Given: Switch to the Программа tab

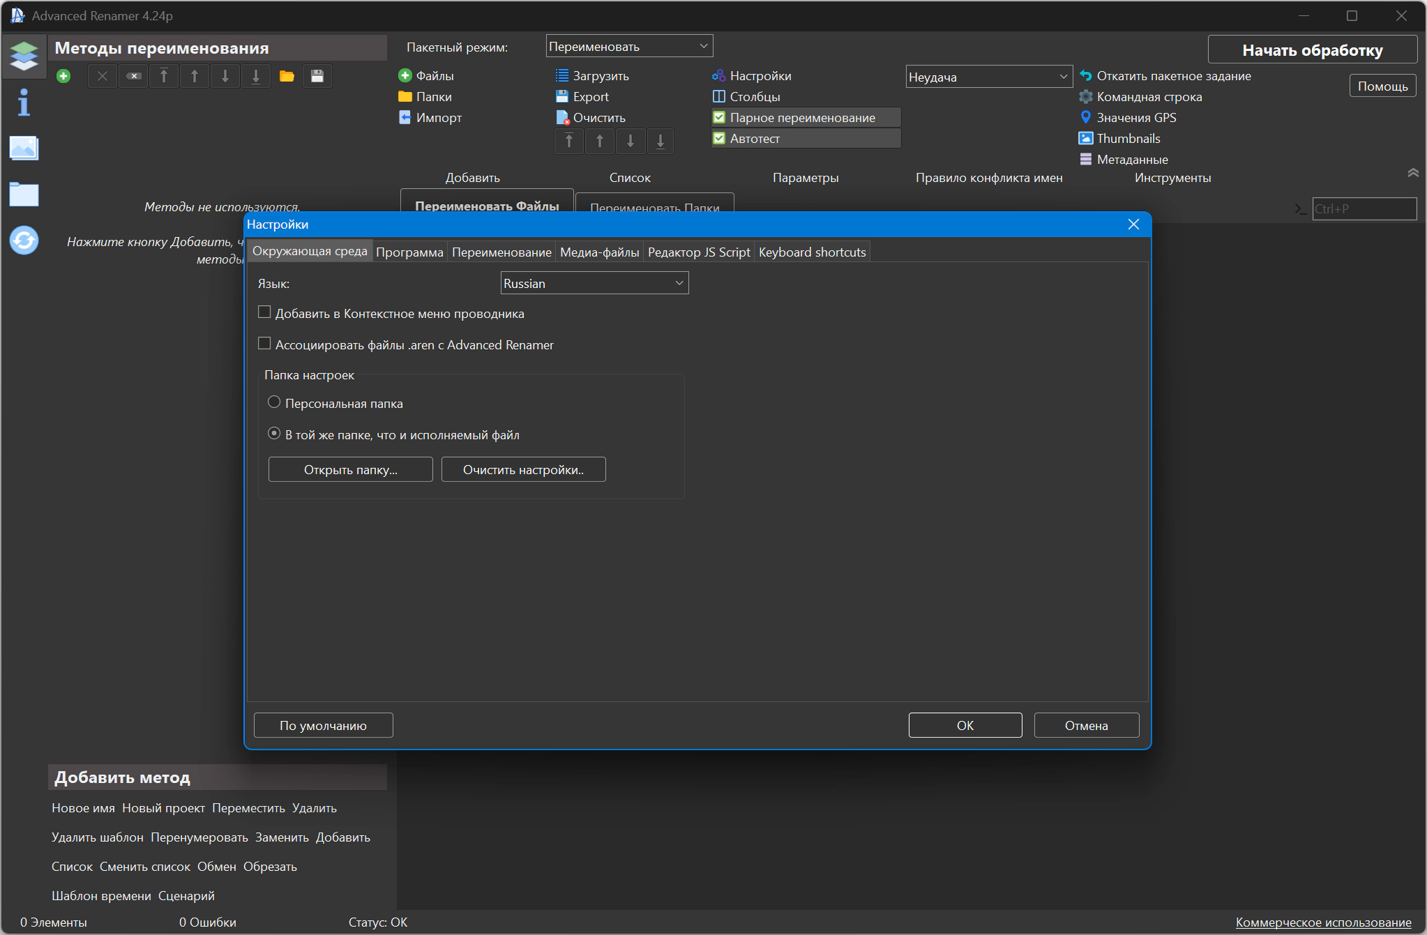Looking at the screenshot, I should coord(409,252).
